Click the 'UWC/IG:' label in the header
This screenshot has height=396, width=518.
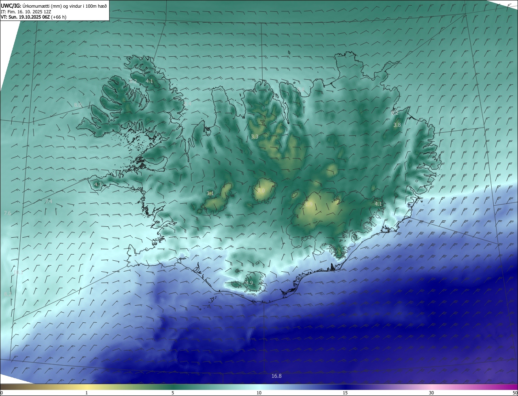click(x=11, y=6)
